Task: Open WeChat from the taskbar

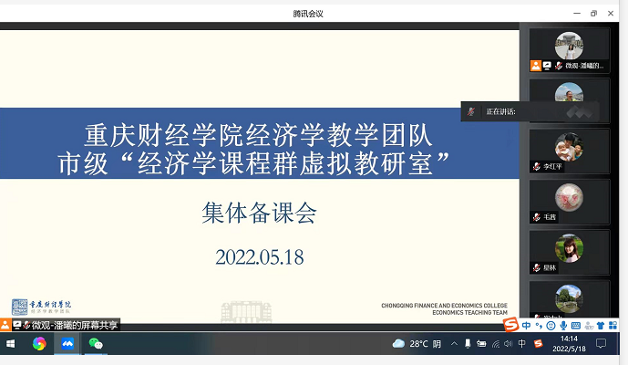Action: coord(95,344)
